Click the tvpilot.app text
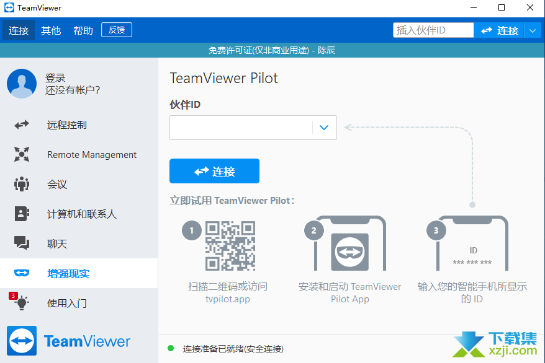The image size is (545, 363). [x=228, y=299]
